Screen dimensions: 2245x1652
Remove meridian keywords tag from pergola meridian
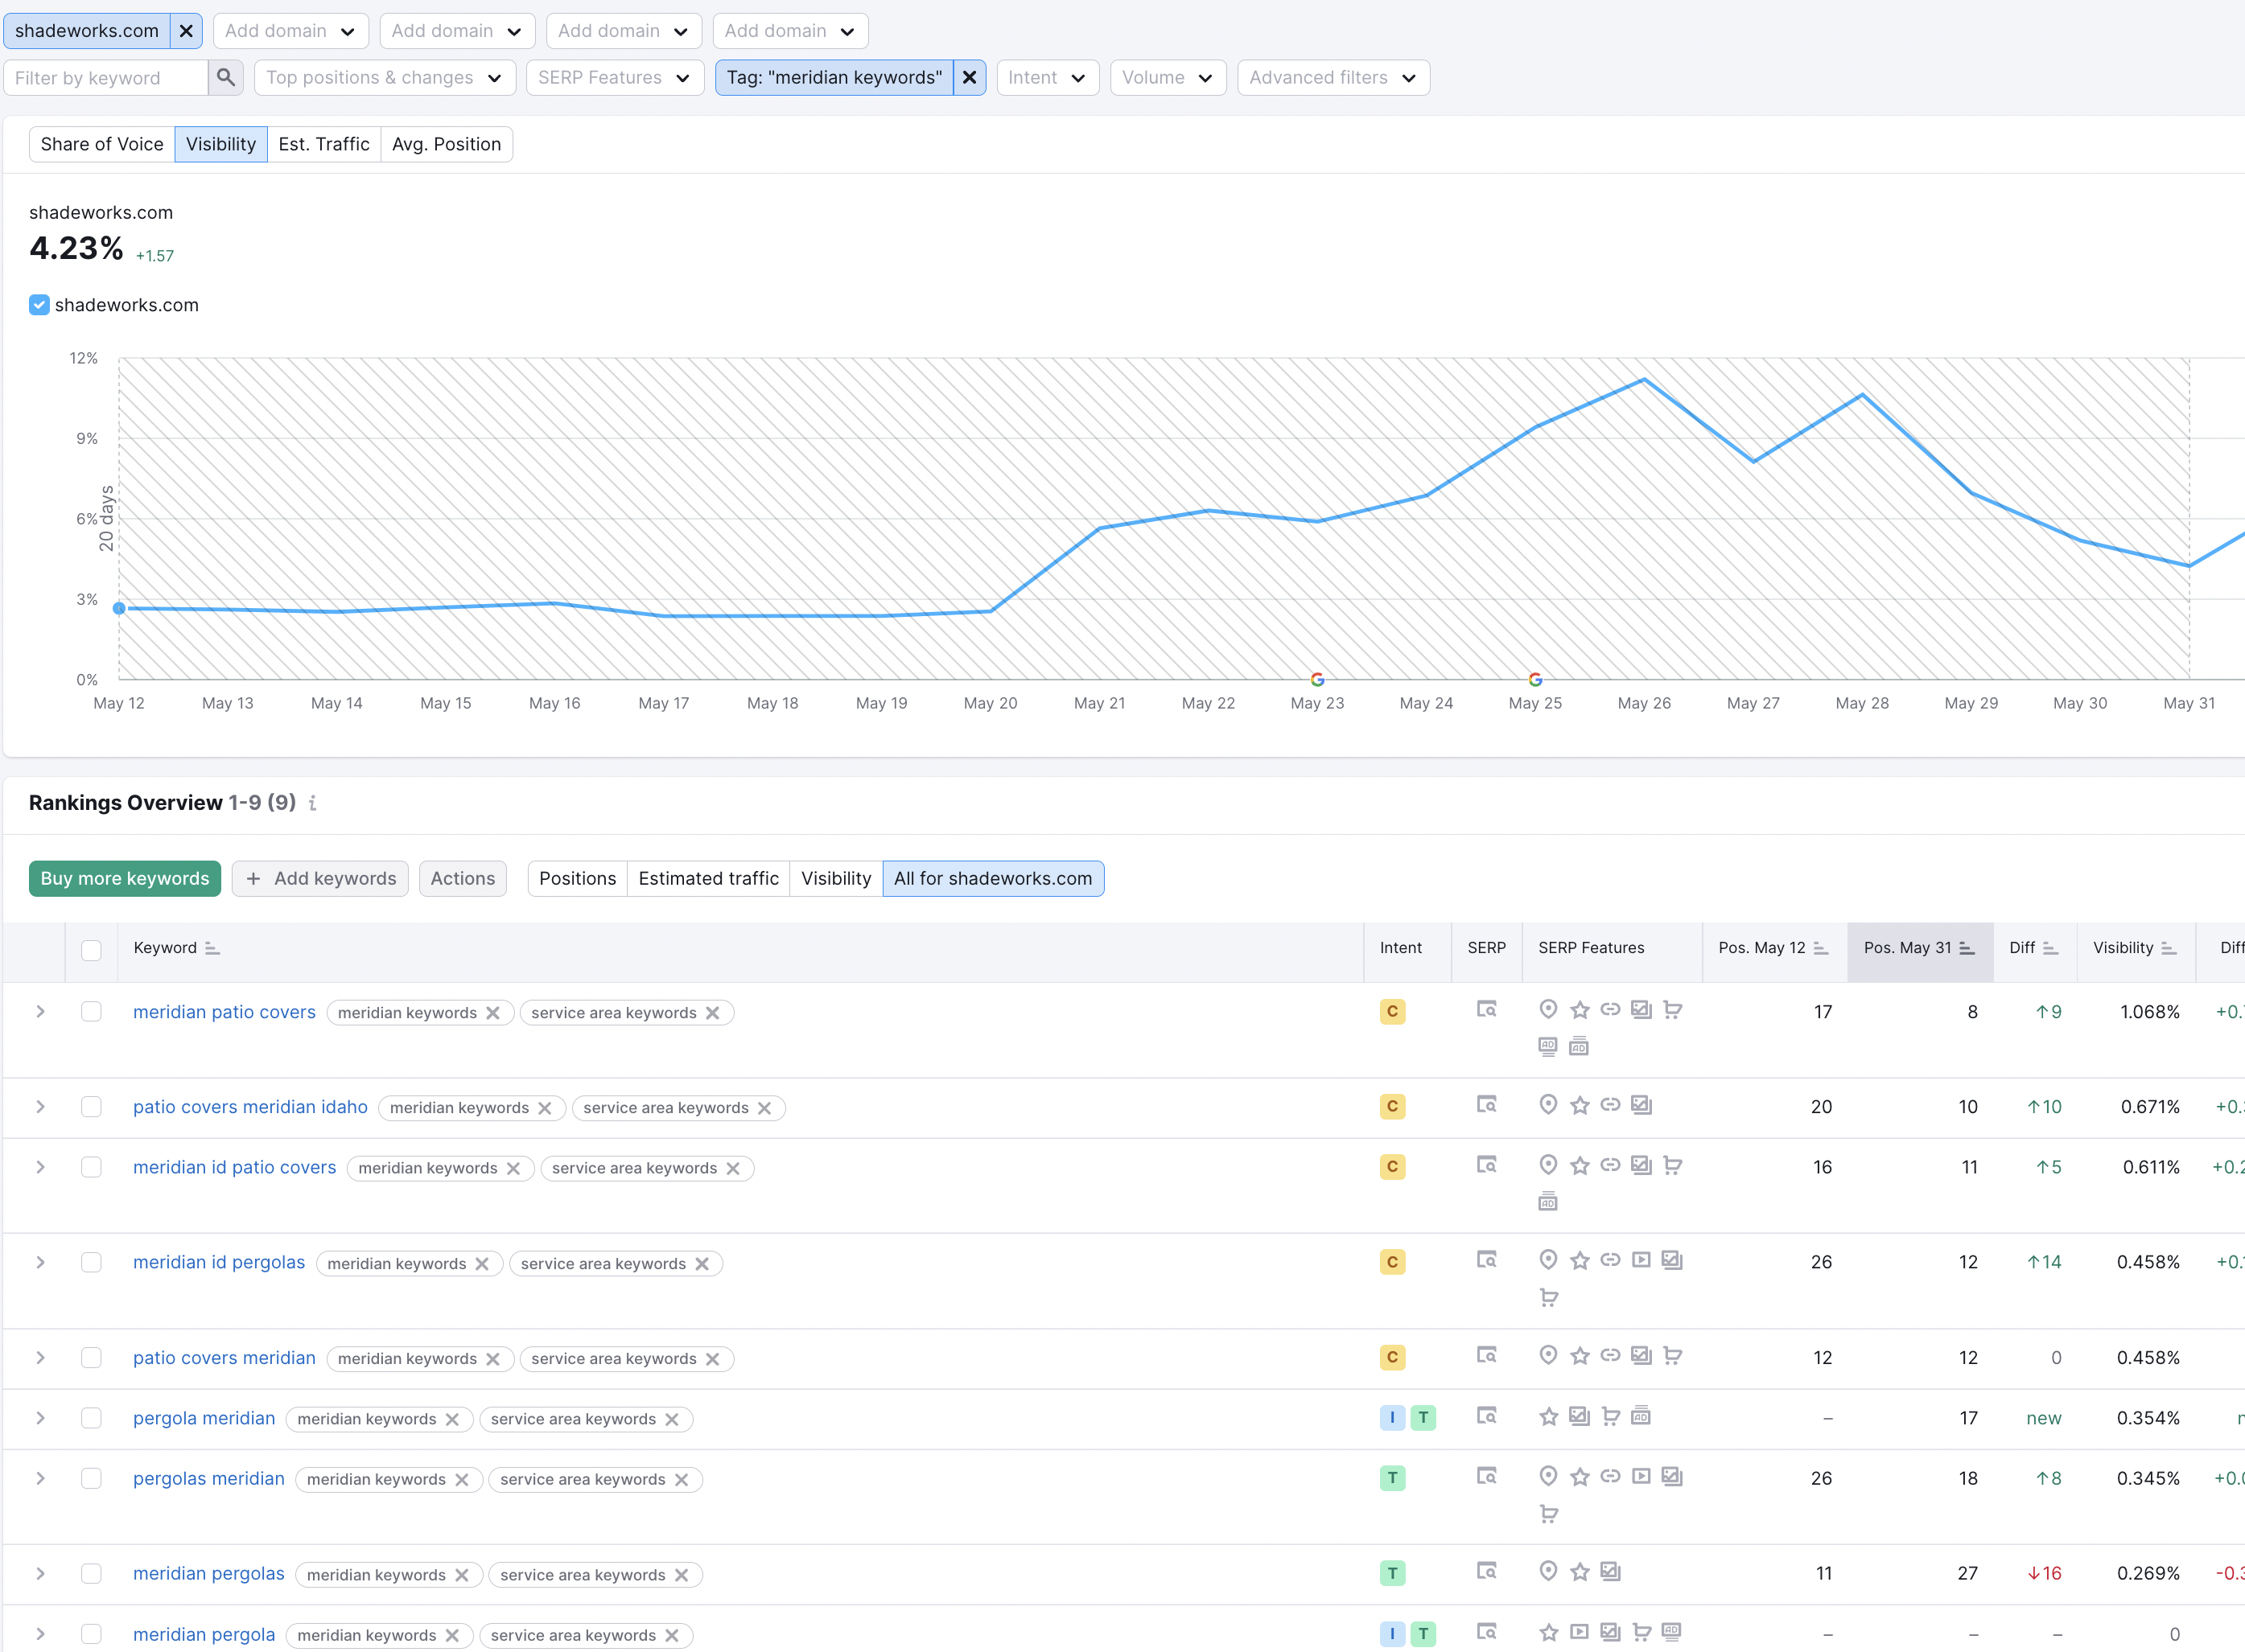[452, 1419]
